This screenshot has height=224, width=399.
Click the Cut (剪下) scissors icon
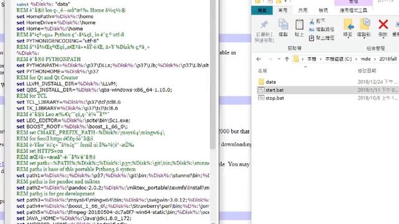(x=312, y=21)
